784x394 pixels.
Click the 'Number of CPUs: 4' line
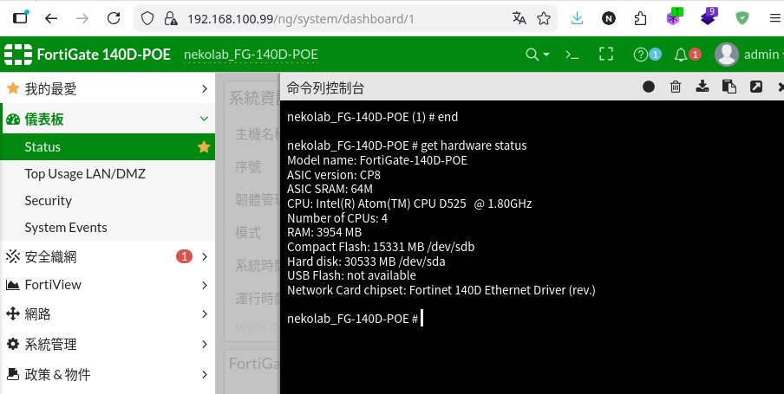(x=337, y=218)
